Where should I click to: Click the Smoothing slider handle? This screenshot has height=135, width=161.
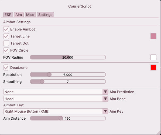(42, 82)
